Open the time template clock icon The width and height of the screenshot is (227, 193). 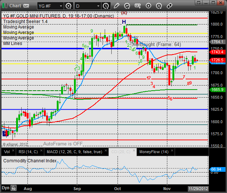[106, 6]
